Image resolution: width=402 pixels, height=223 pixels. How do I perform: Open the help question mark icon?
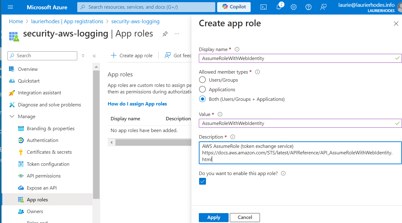click(308, 7)
